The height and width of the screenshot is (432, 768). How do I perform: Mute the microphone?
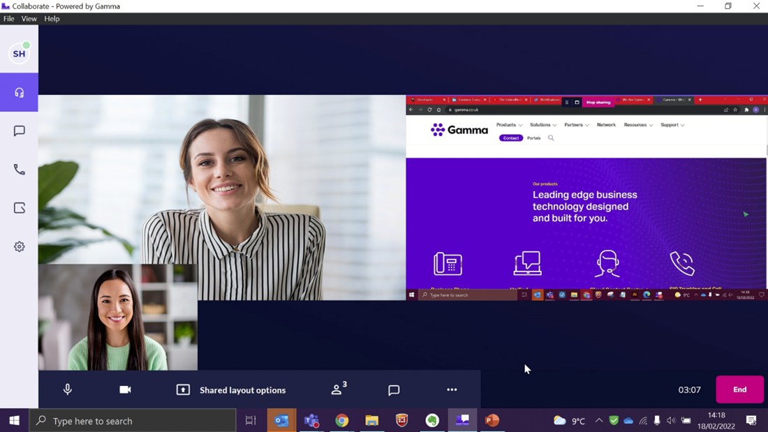(68, 389)
